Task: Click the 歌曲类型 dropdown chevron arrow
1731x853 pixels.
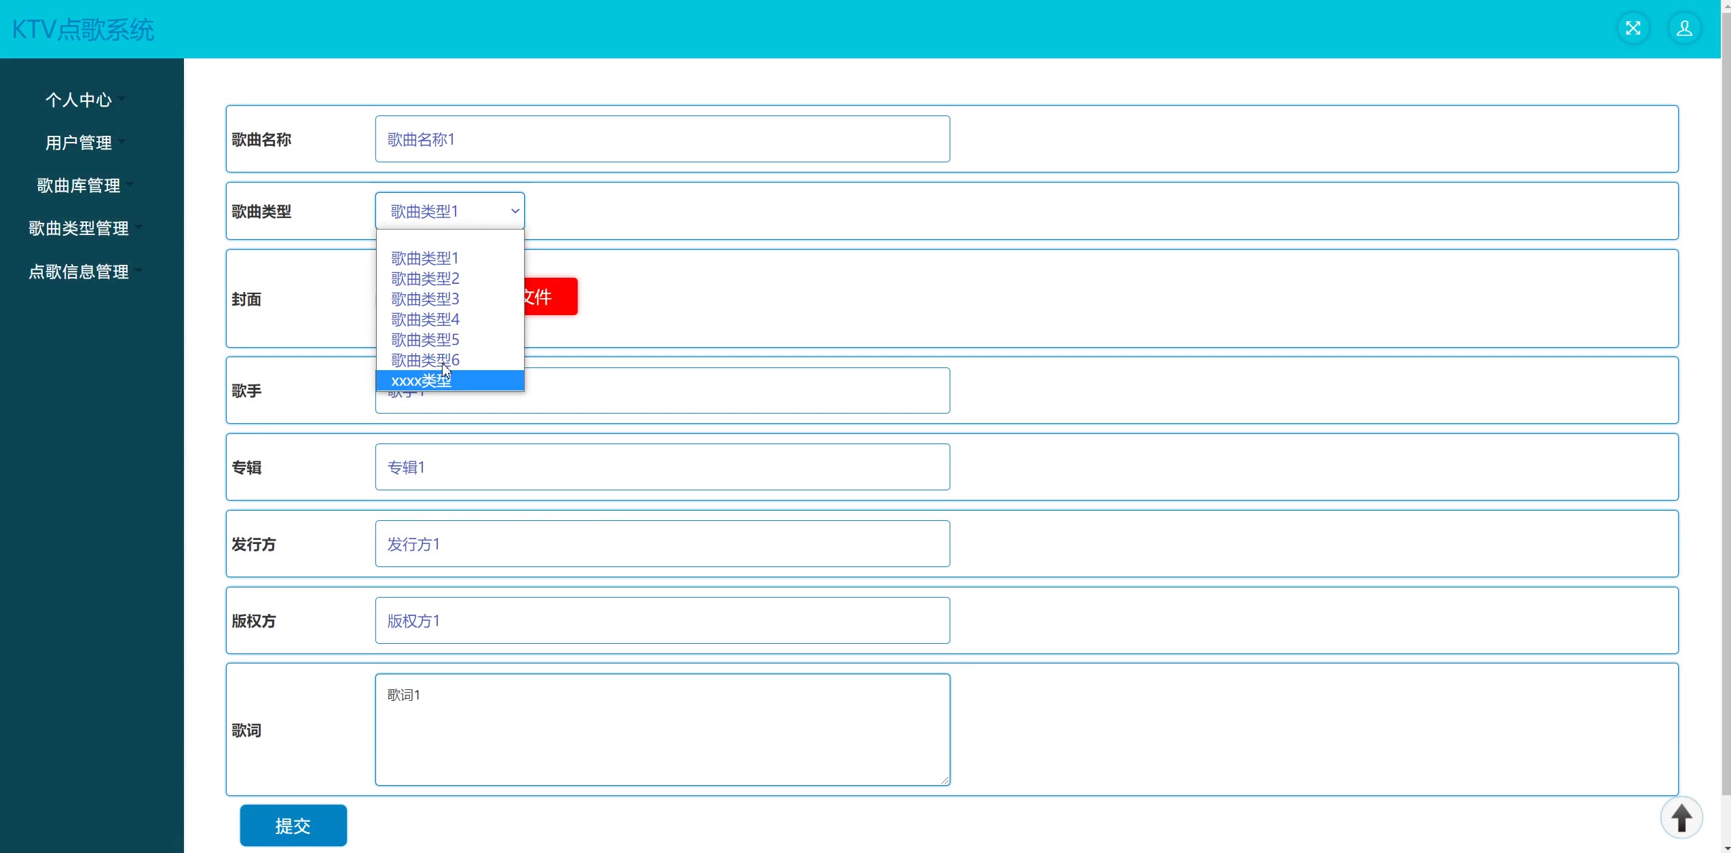Action: pos(515,211)
